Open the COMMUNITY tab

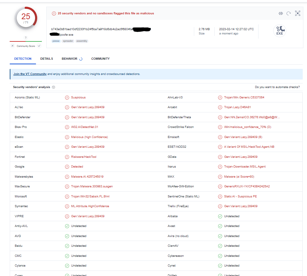pos(100,59)
